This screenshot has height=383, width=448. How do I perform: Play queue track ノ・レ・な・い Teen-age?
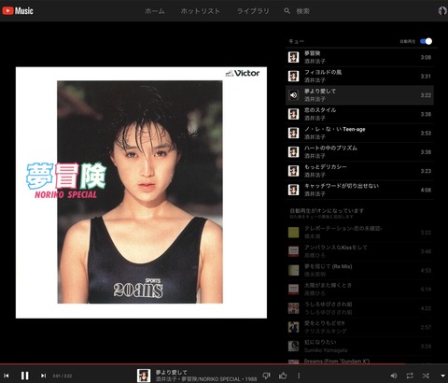coord(359,133)
